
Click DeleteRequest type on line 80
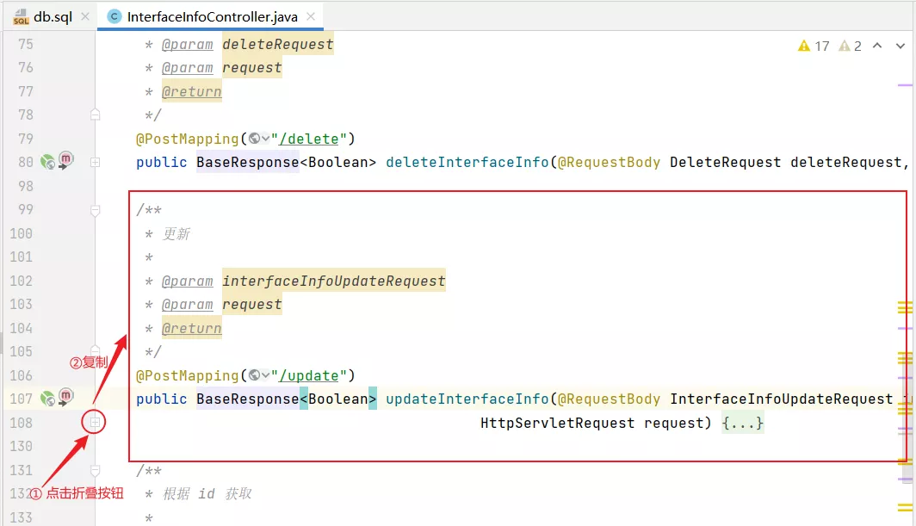coord(725,163)
